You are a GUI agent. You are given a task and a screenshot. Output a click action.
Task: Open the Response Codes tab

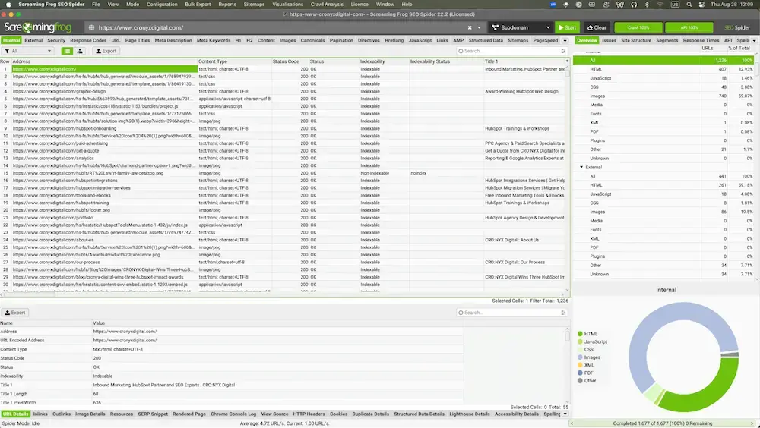[x=89, y=40]
